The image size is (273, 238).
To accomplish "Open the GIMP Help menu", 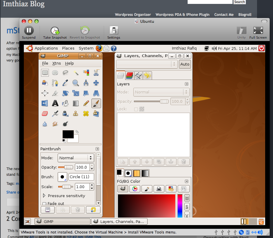I will point(69,63).
